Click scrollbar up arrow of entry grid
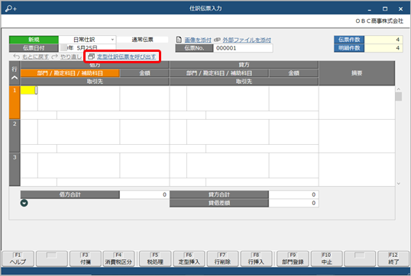 pos(399,89)
